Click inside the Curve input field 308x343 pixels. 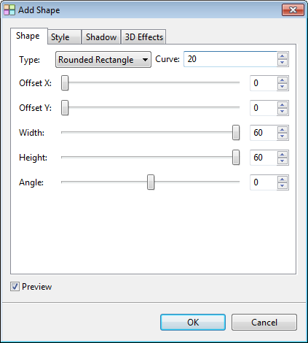230,59
